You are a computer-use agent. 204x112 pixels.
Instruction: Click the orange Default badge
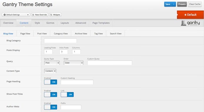190,15
